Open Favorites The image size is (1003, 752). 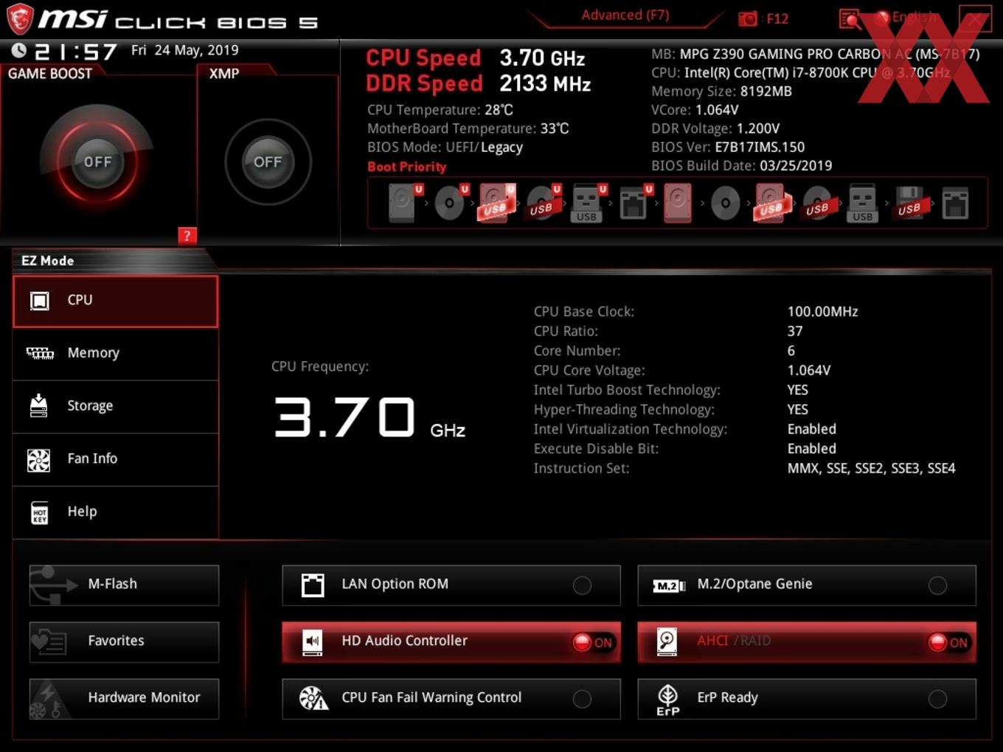tap(124, 641)
